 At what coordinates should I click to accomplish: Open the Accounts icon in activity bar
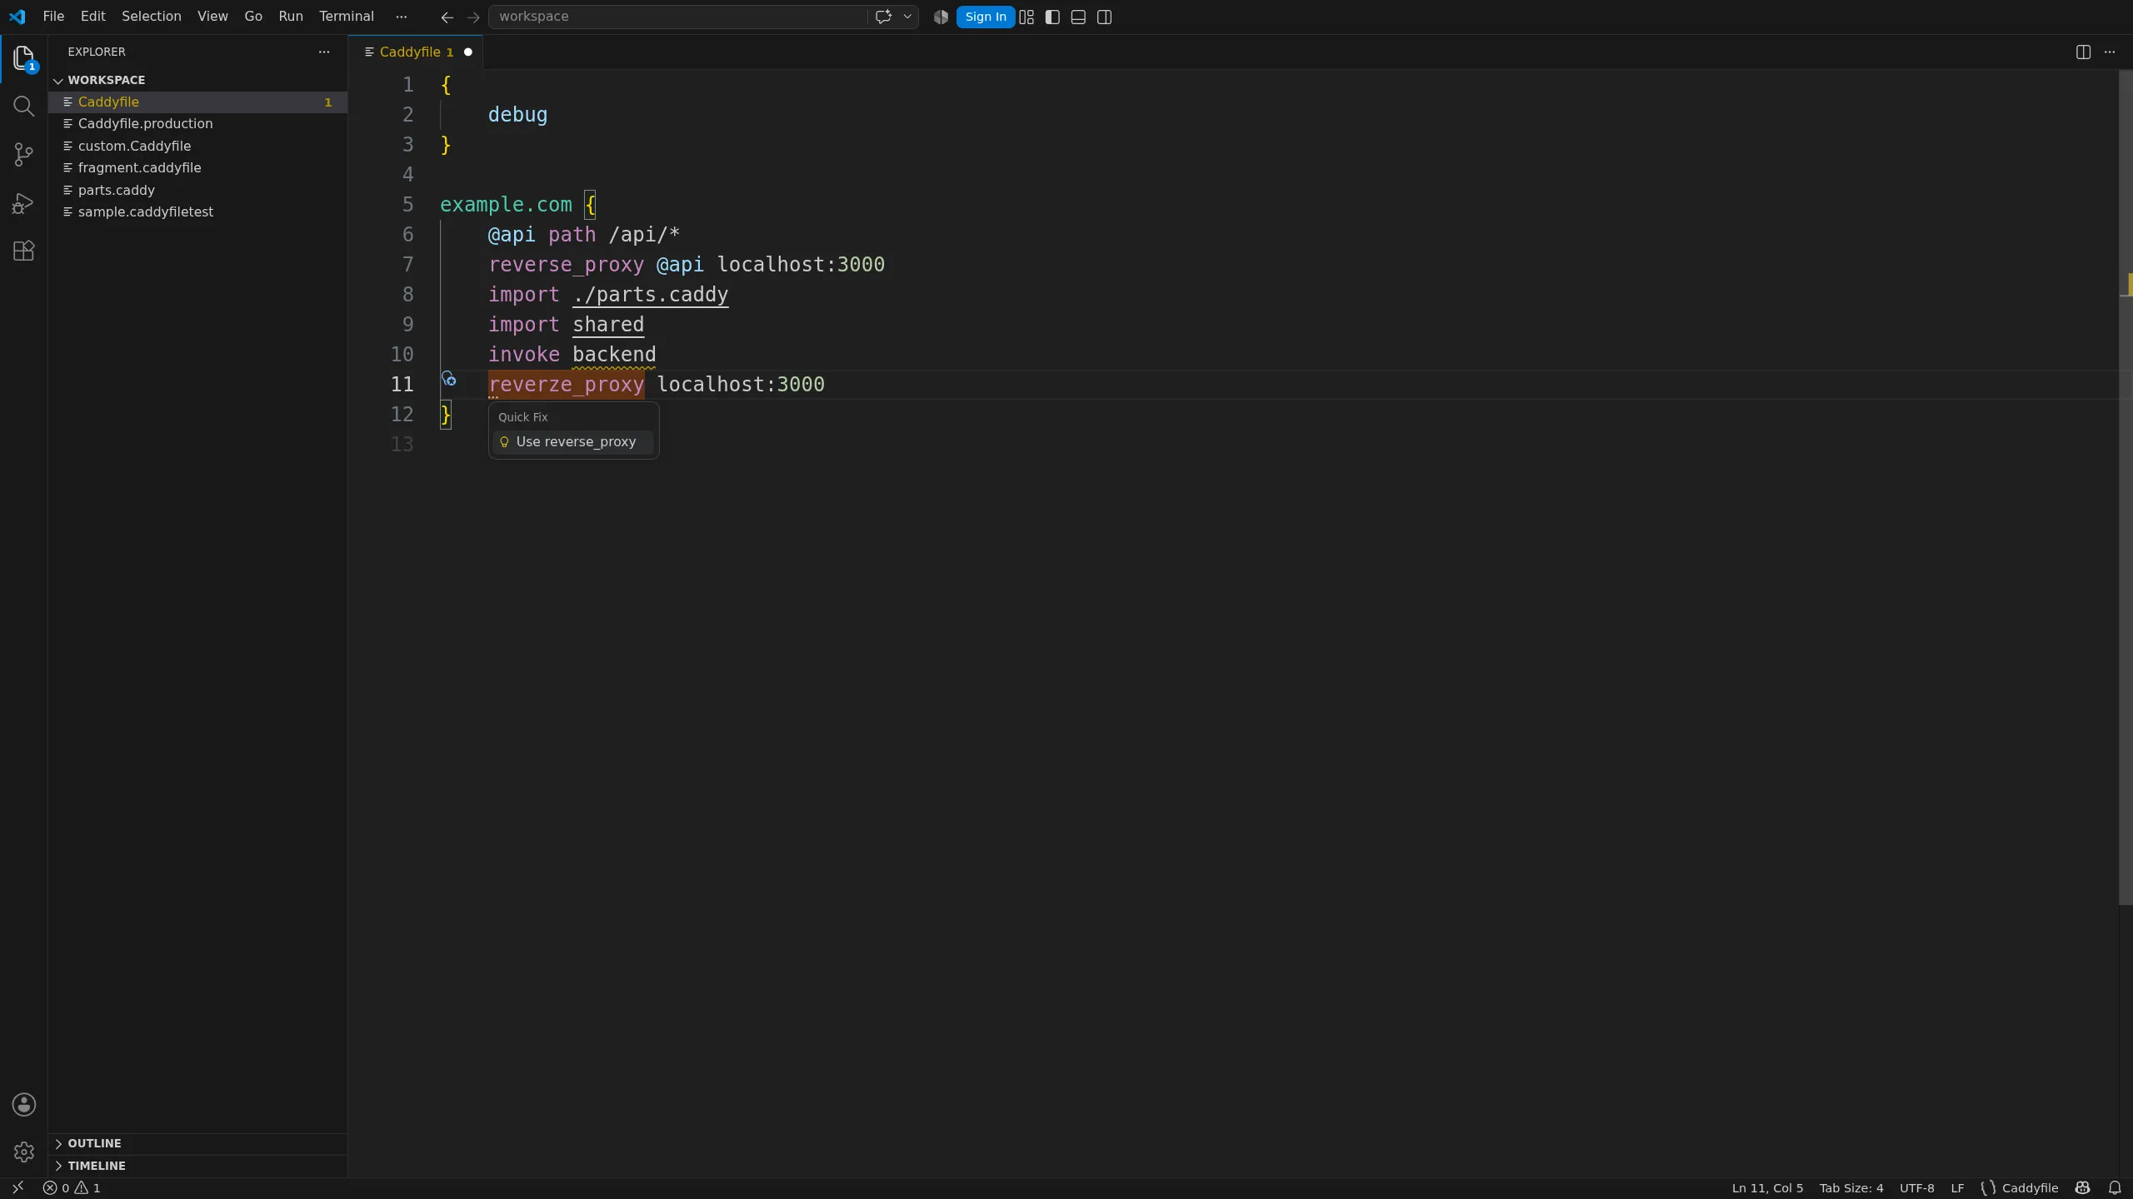tap(23, 1105)
